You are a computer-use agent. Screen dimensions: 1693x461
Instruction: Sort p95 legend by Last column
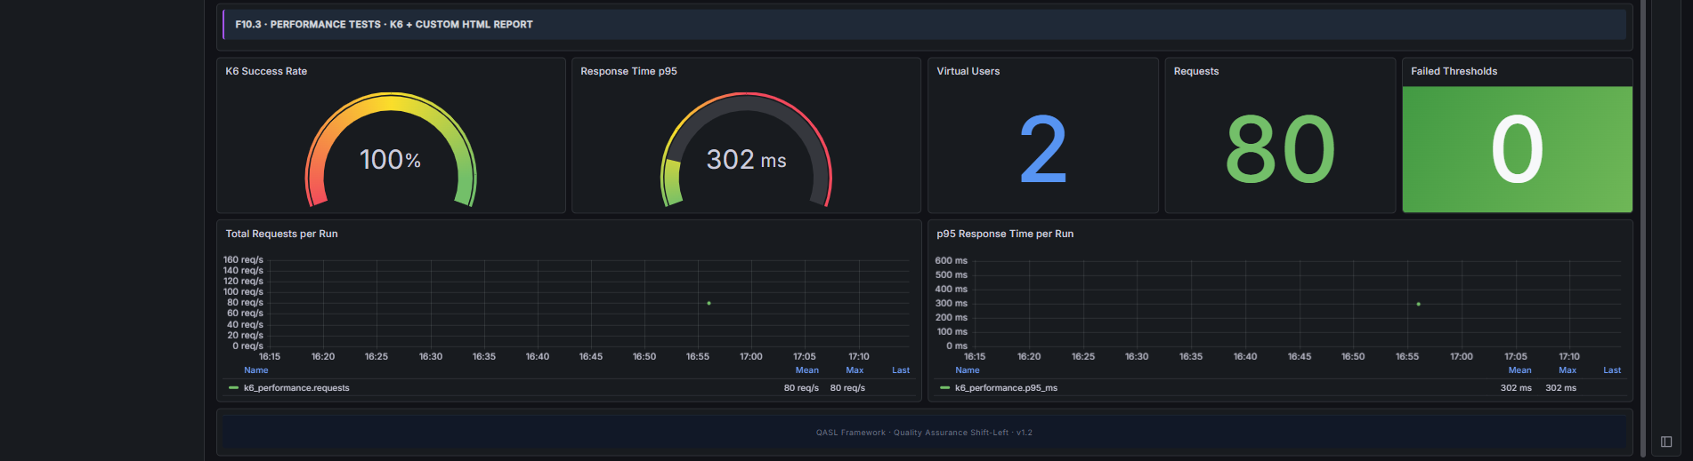click(x=1612, y=370)
